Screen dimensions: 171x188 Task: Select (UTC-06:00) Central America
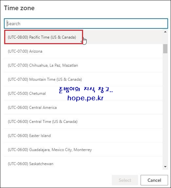tap(83, 107)
